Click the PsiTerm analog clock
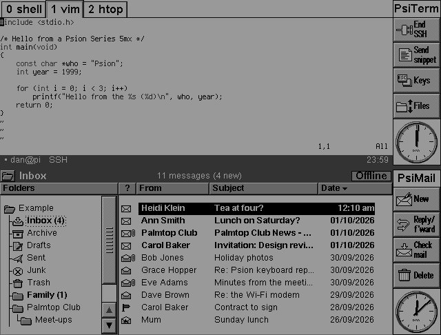 416,142
